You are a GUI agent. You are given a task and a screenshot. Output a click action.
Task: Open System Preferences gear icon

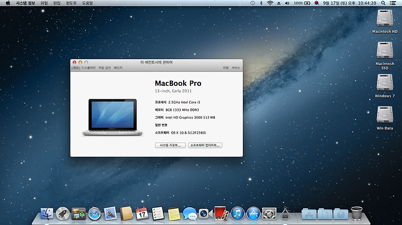click(x=269, y=213)
